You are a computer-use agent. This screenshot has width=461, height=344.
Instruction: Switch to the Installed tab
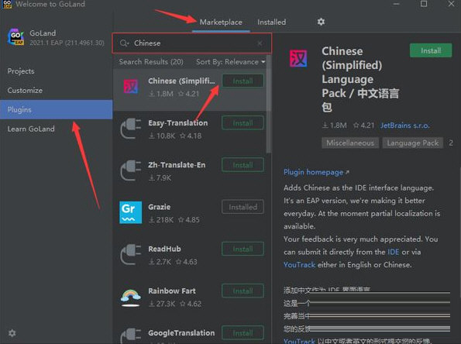(x=271, y=22)
